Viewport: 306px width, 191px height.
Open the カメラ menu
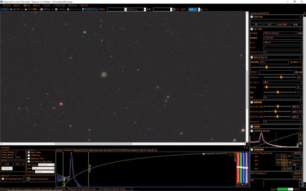[17, 6]
